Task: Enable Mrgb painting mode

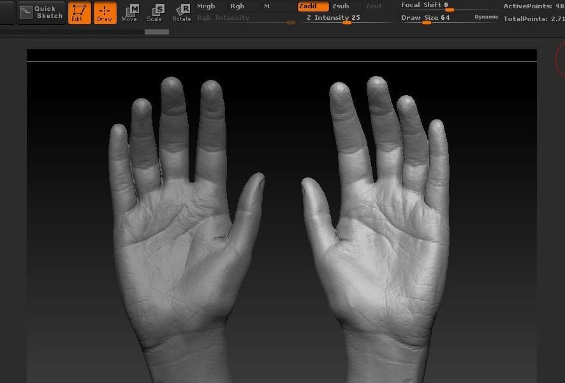Action: click(x=206, y=6)
